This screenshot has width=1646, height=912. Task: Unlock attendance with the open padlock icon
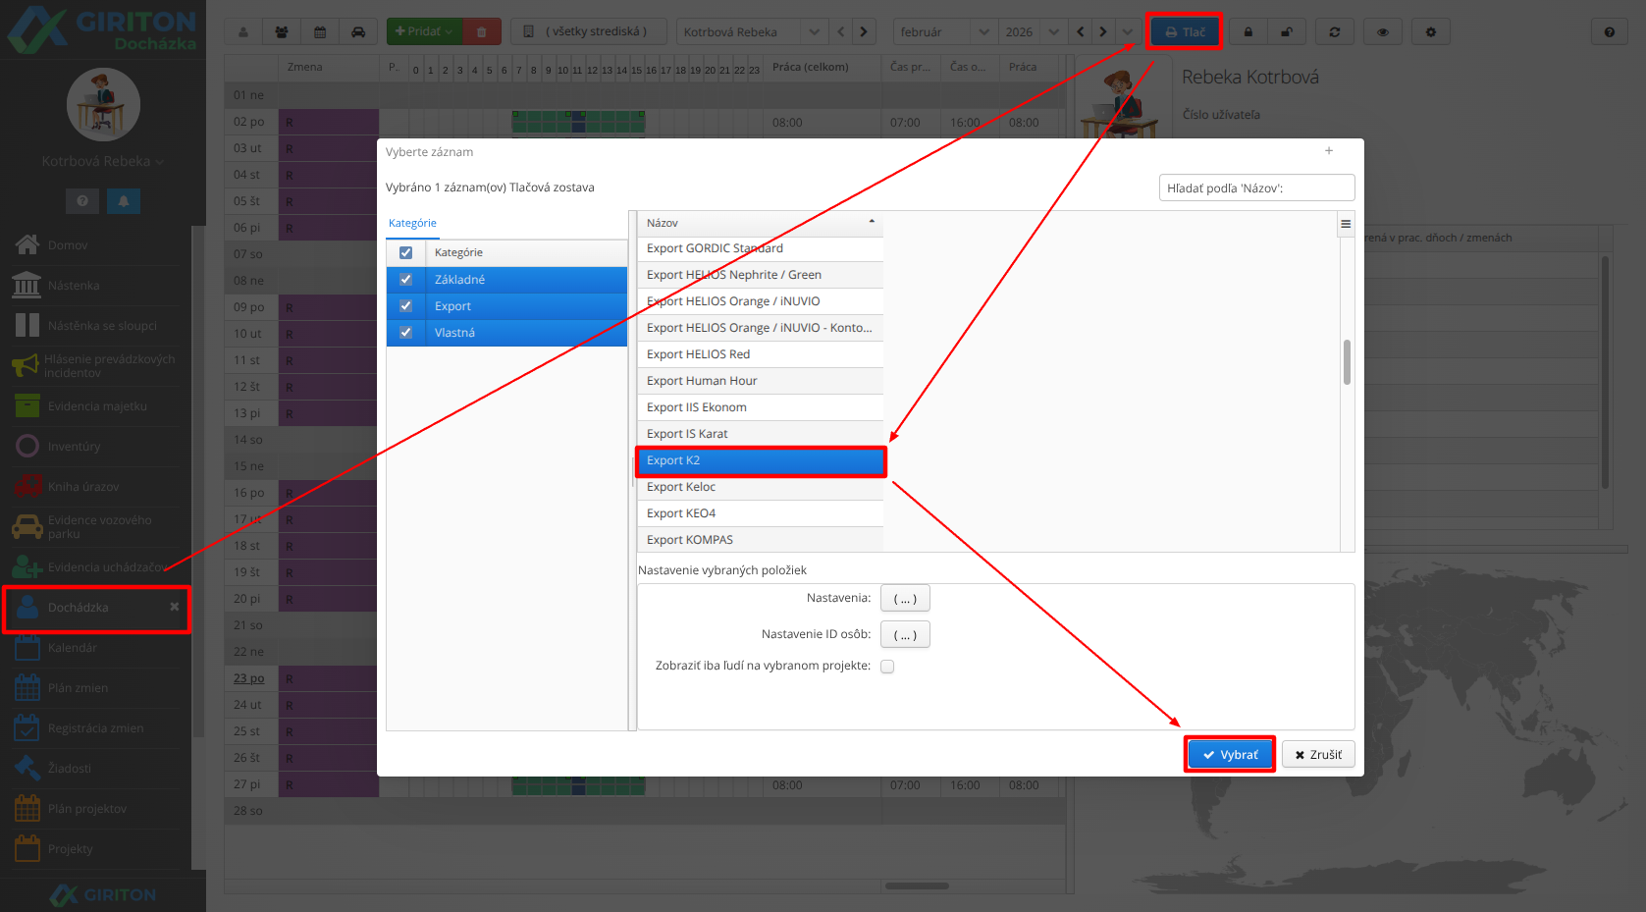point(1287,32)
